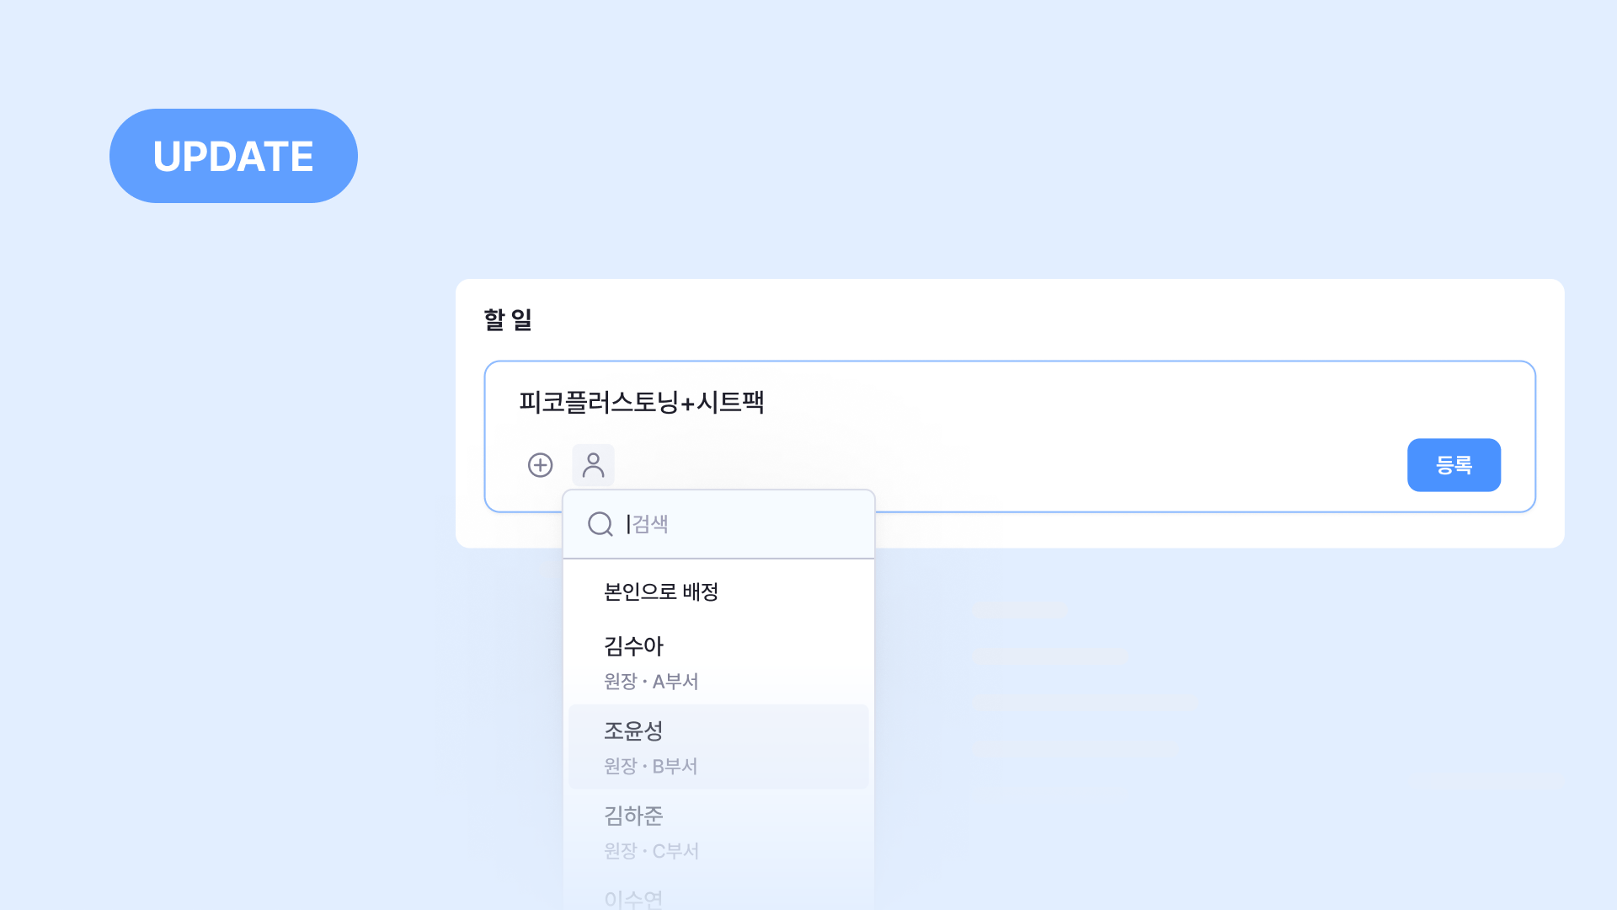Click the longest blurred placeholder bar
Viewport: 1617px width, 910px height.
point(1086,701)
